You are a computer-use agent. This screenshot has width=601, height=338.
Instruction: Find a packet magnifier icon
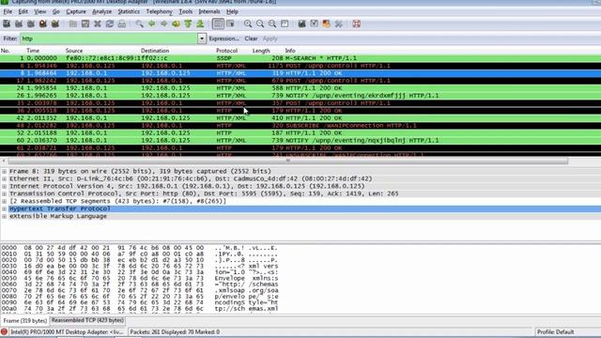tap(140, 23)
